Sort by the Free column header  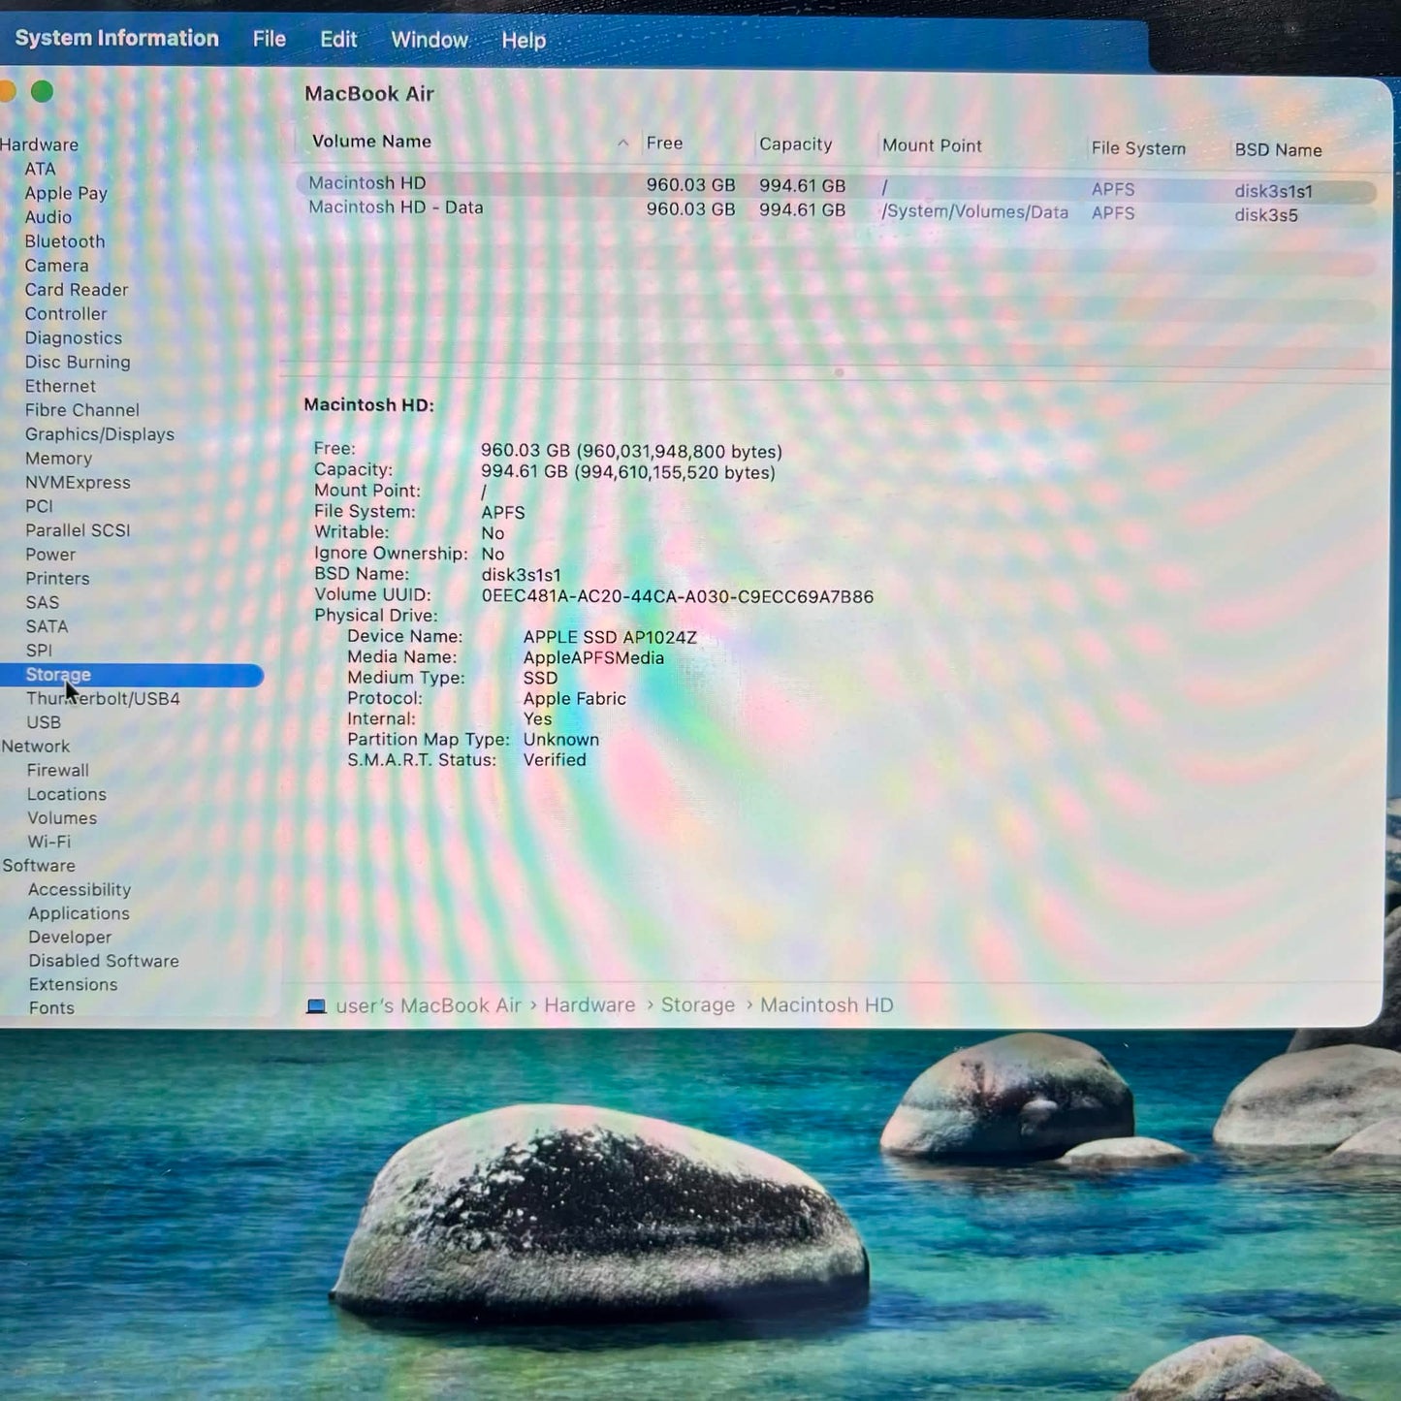(664, 143)
